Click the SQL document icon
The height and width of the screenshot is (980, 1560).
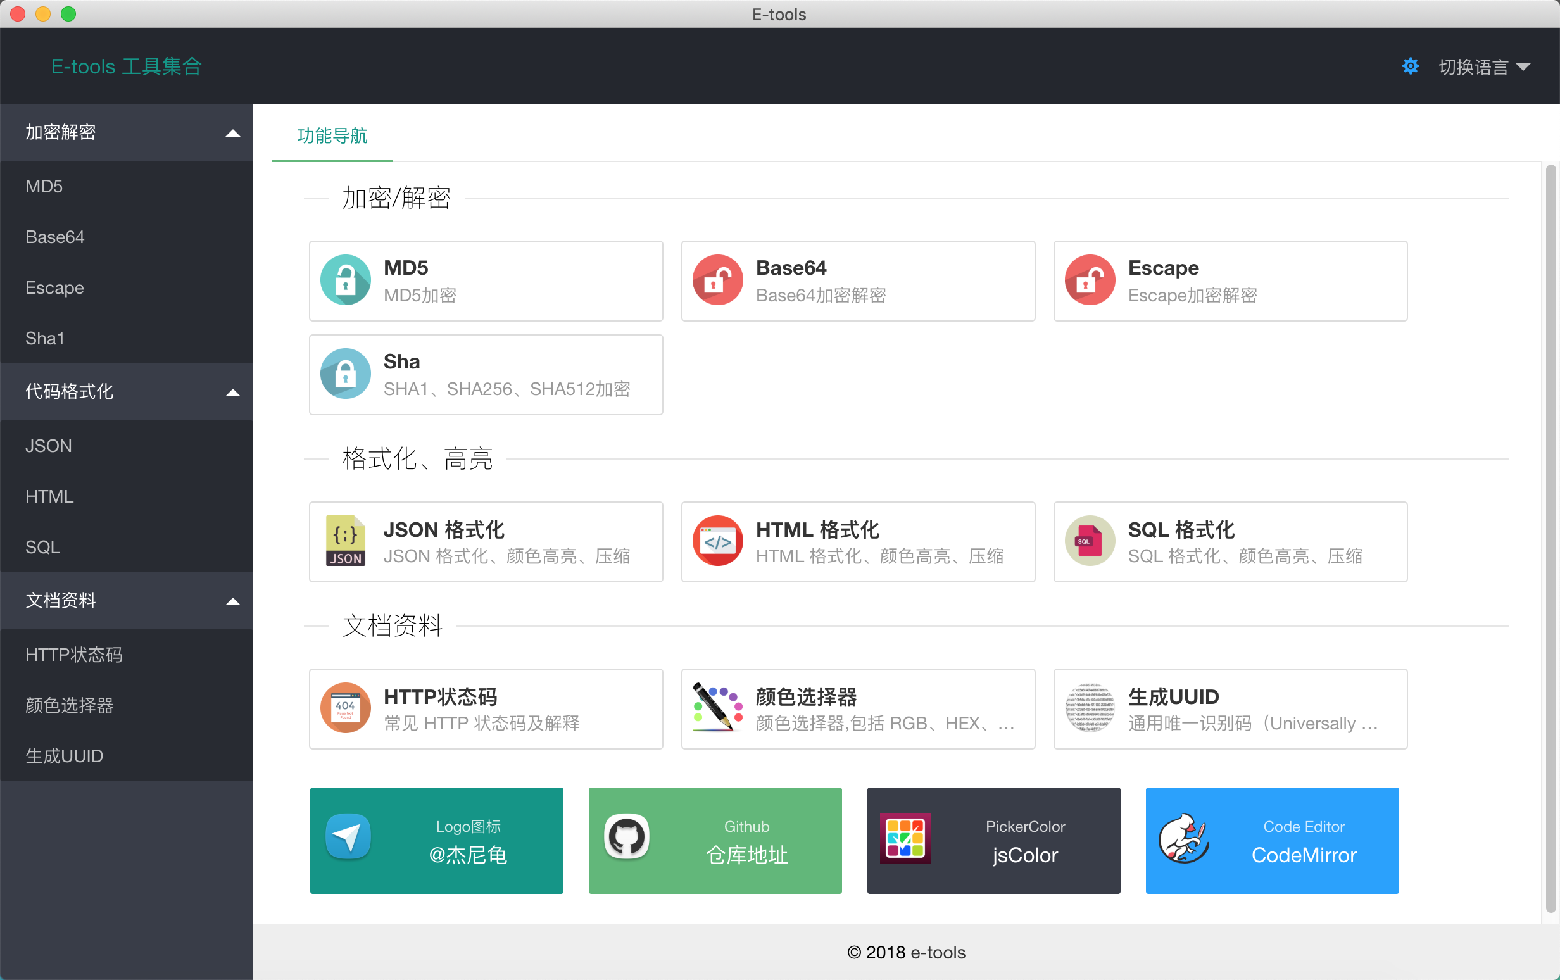pyautogui.click(x=1090, y=541)
